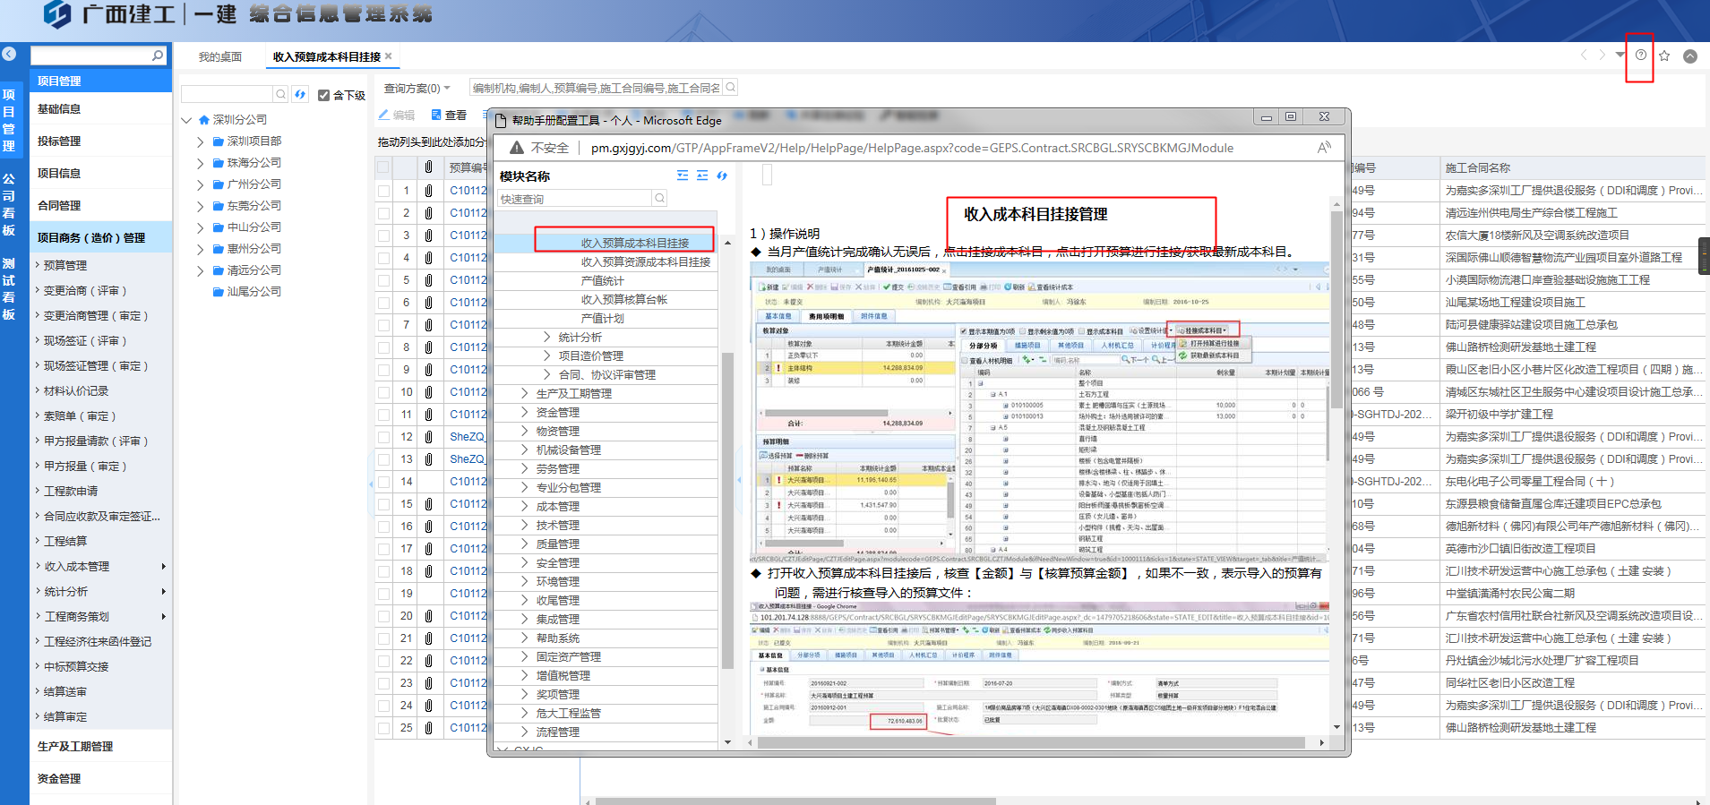Check the row 25 checkbox
The width and height of the screenshot is (1710, 805).
383,728
